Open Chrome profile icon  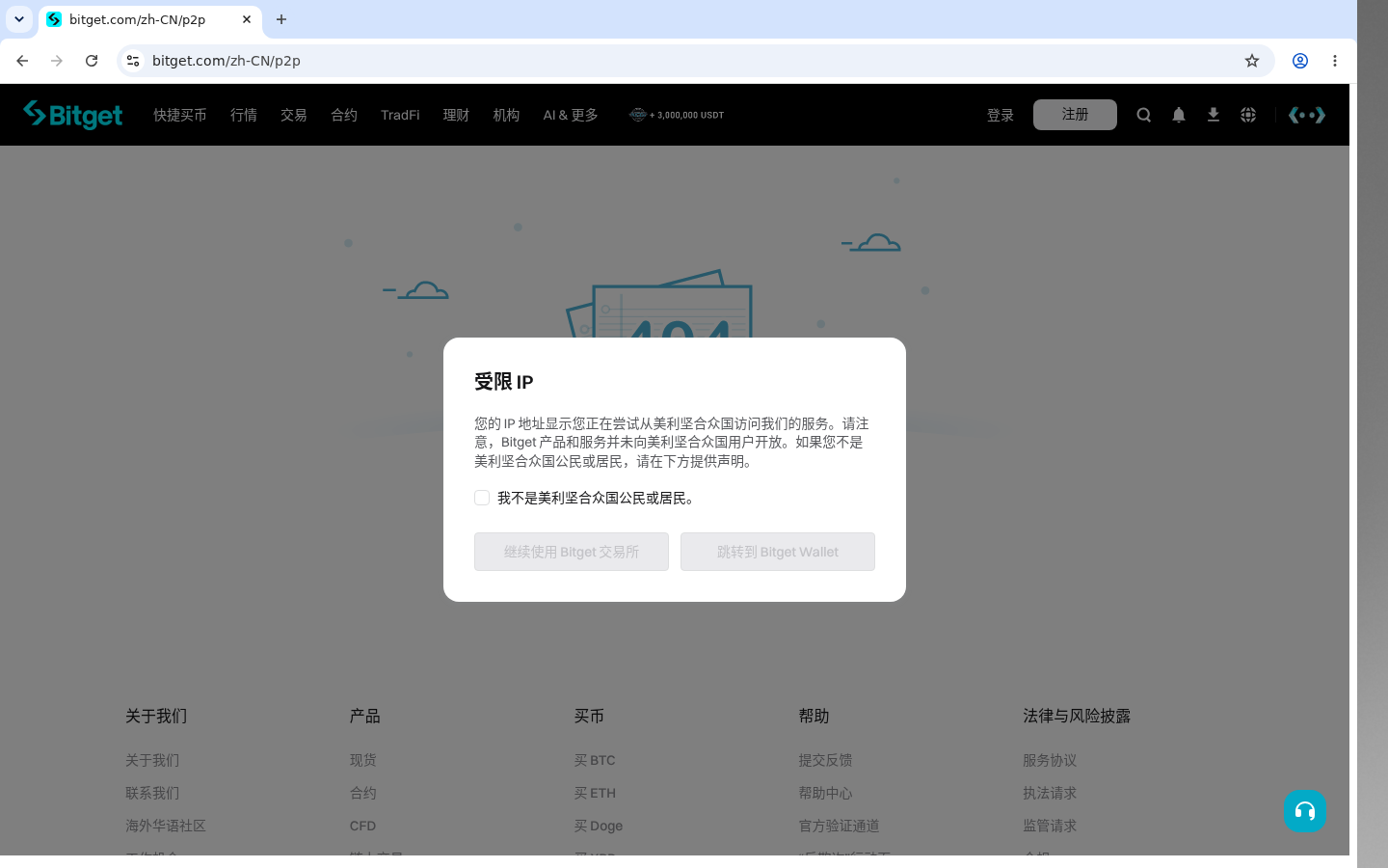click(x=1299, y=61)
